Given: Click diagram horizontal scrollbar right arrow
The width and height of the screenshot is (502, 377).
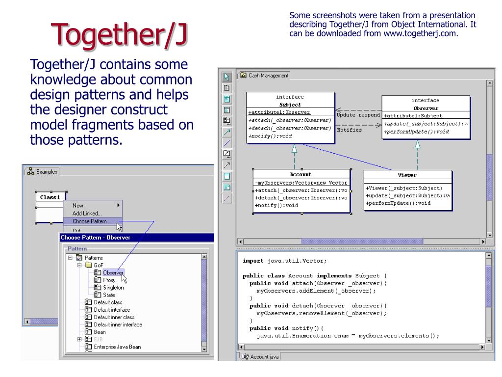Looking at the screenshot, I should (x=483, y=242).
